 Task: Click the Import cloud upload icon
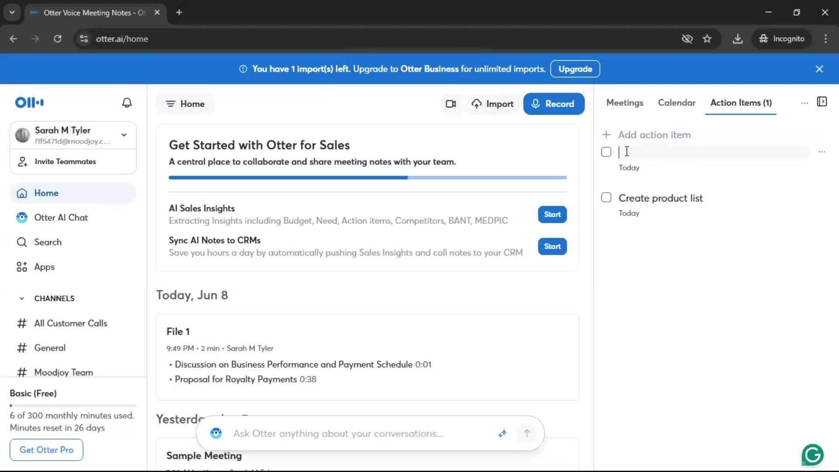click(476, 104)
